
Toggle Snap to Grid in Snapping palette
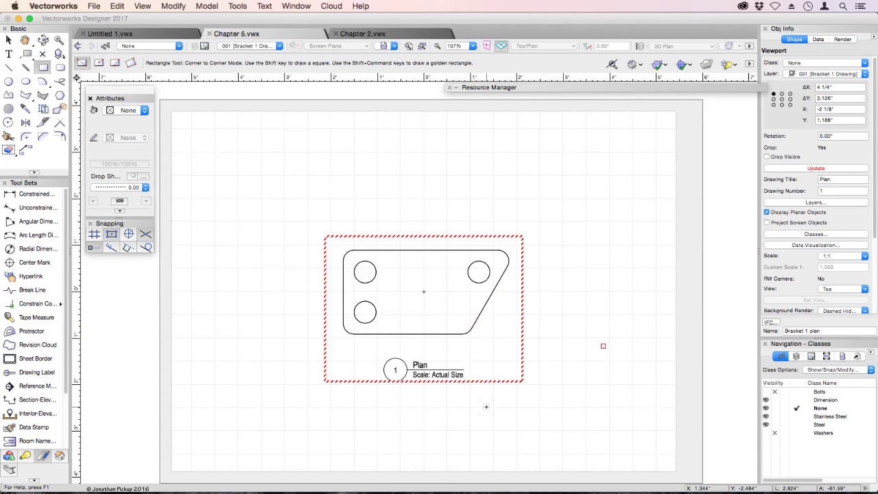coord(95,234)
